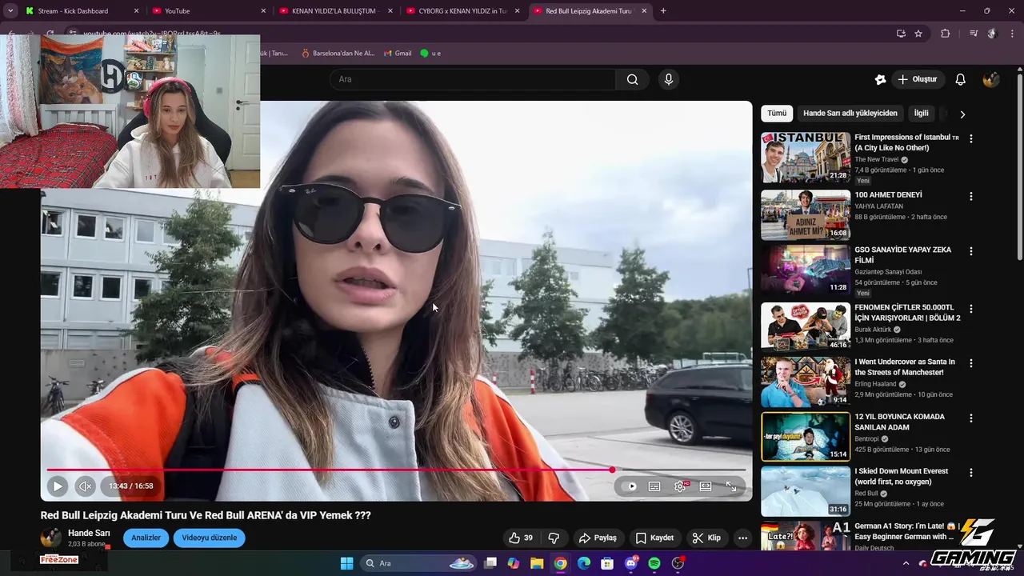Open options for First Impressions of Istanbul
1024x576 pixels.
pyautogui.click(x=971, y=138)
